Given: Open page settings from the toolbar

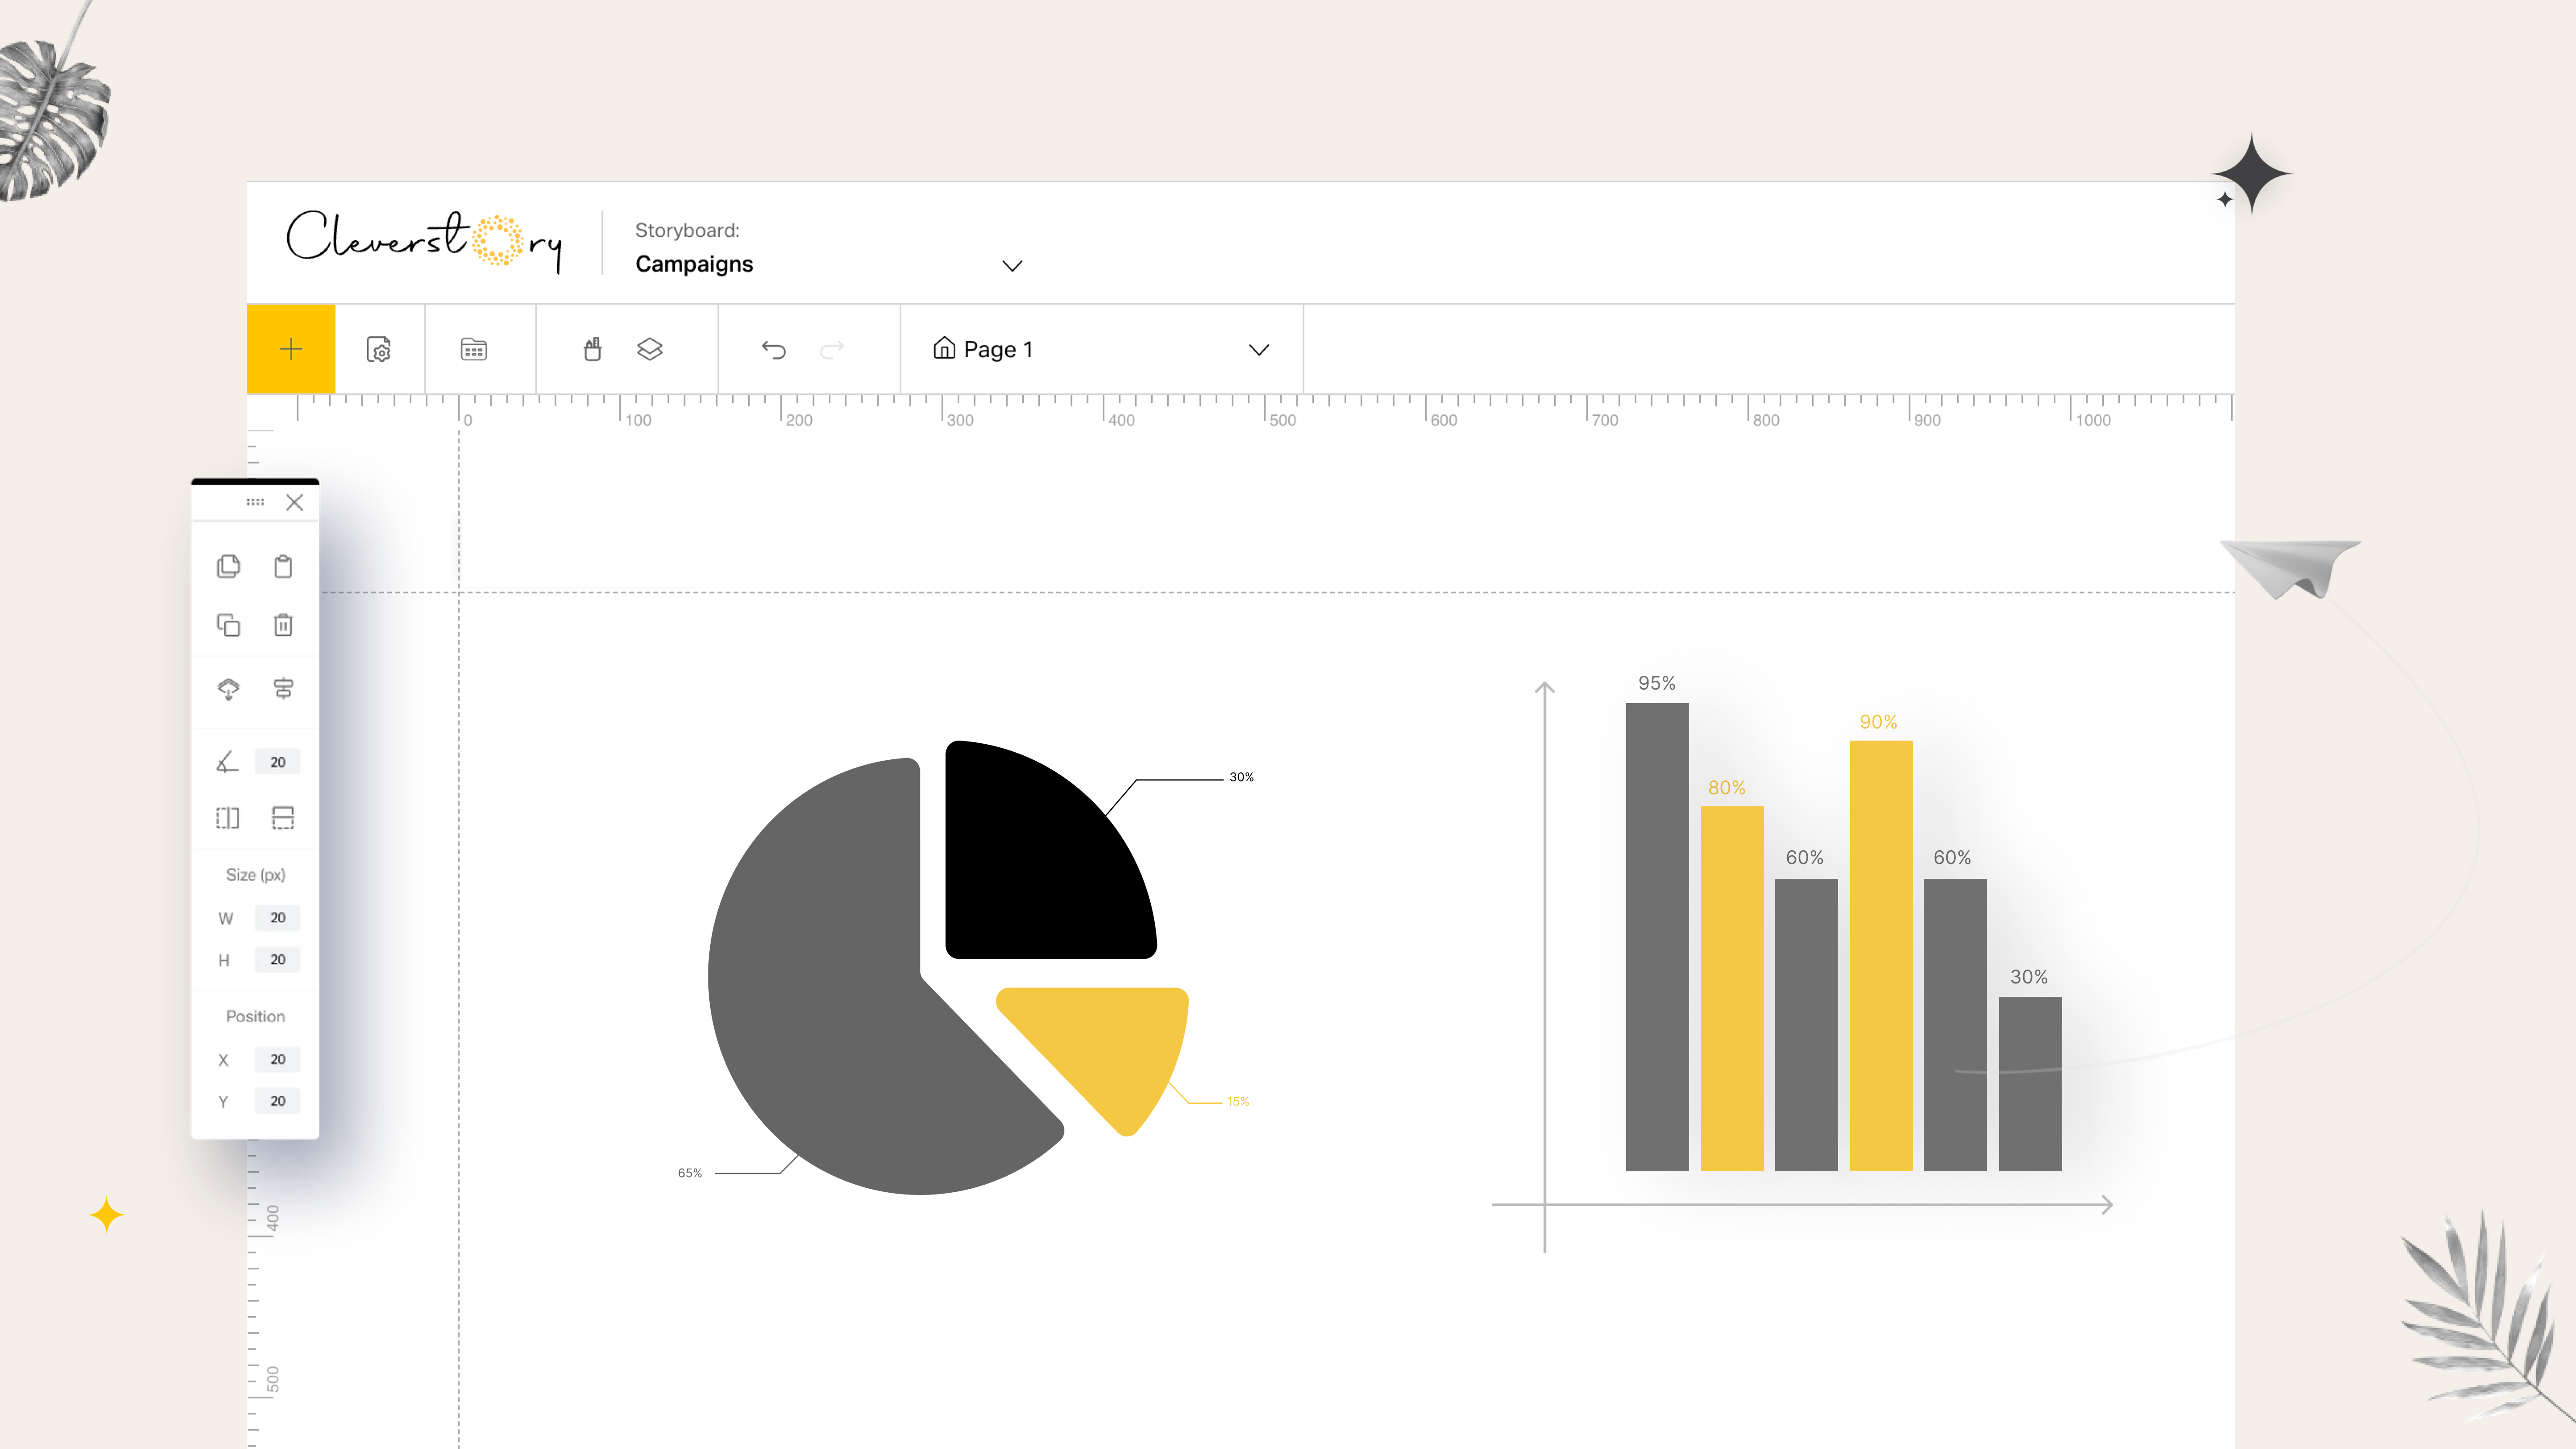Looking at the screenshot, I should 378,349.
